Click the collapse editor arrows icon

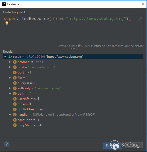(x=140, y=19)
